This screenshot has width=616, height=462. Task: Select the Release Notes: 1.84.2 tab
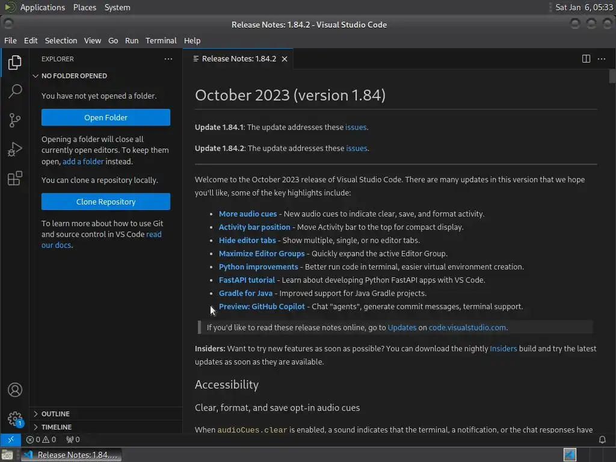point(238,59)
